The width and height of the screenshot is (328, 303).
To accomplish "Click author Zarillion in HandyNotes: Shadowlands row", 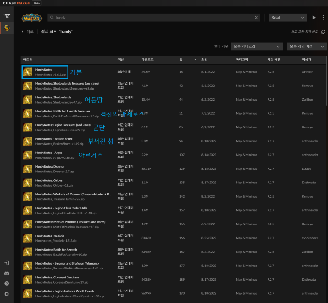I will click(307, 100).
